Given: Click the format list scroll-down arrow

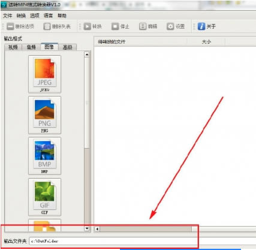Looking at the screenshot, I should [87, 228].
